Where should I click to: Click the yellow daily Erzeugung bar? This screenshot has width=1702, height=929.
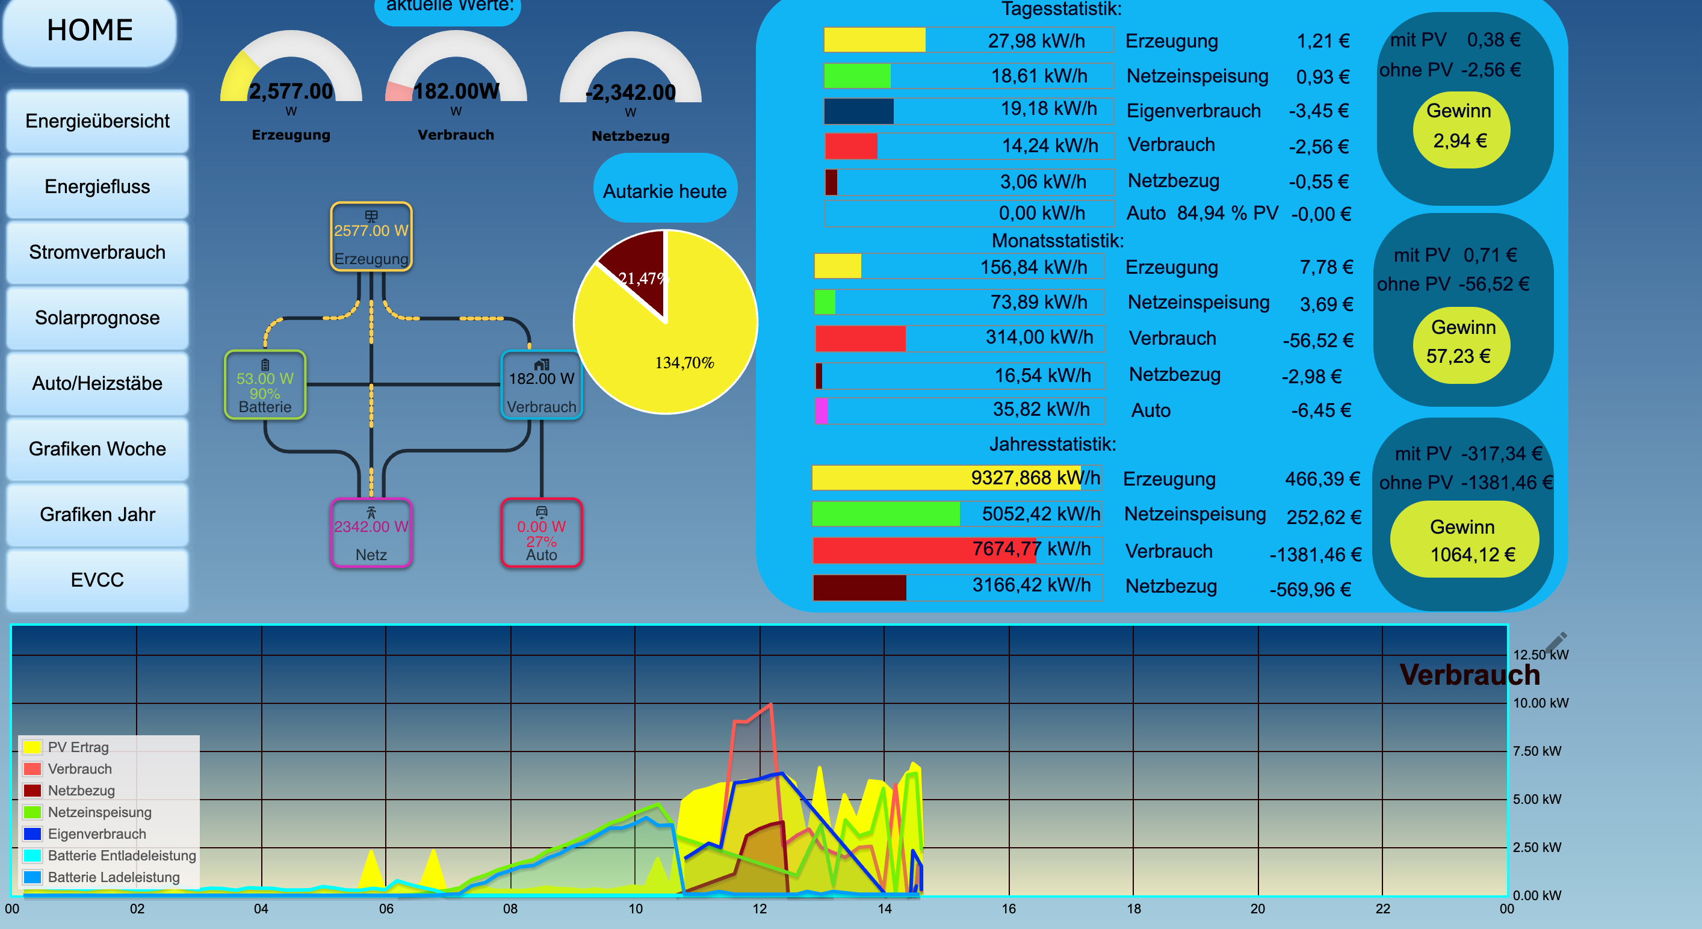click(x=874, y=40)
